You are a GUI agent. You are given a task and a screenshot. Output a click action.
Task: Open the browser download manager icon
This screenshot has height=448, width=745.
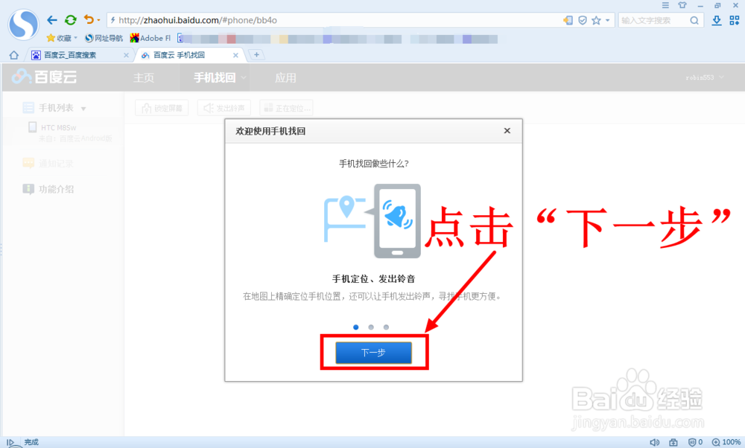click(717, 20)
